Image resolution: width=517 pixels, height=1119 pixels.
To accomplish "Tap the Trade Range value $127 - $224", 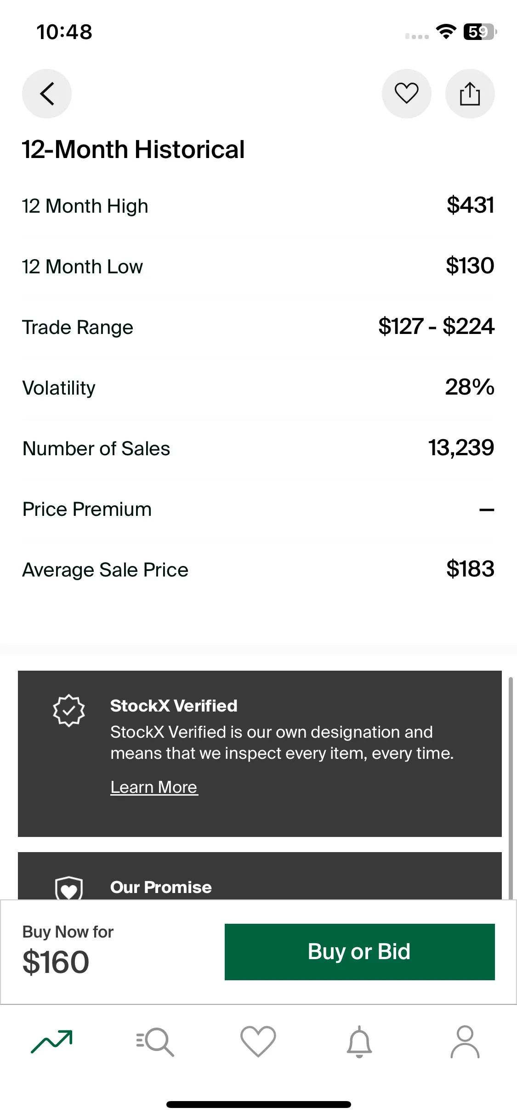I will point(436,327).
